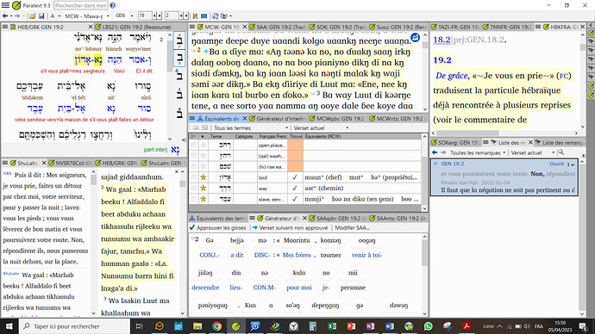Switch to the SAAnts: GEN 19:2 tab

pyautogui.click(x=398, y=218)
